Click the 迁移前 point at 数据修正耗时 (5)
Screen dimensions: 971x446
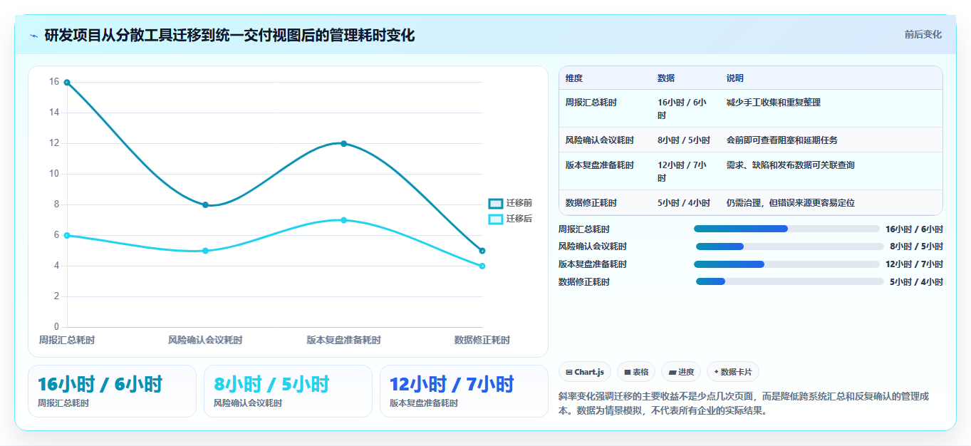coord(482,251)
